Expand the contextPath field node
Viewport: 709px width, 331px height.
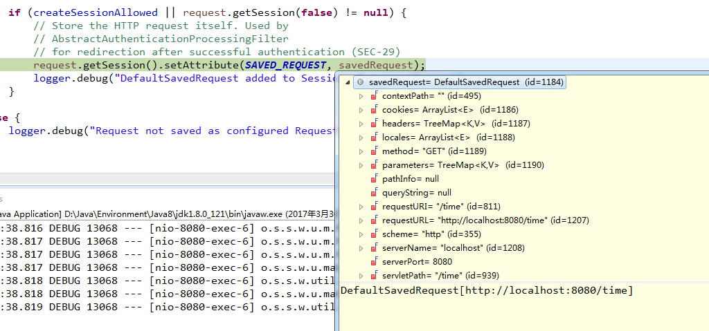[x=361, y=96]
